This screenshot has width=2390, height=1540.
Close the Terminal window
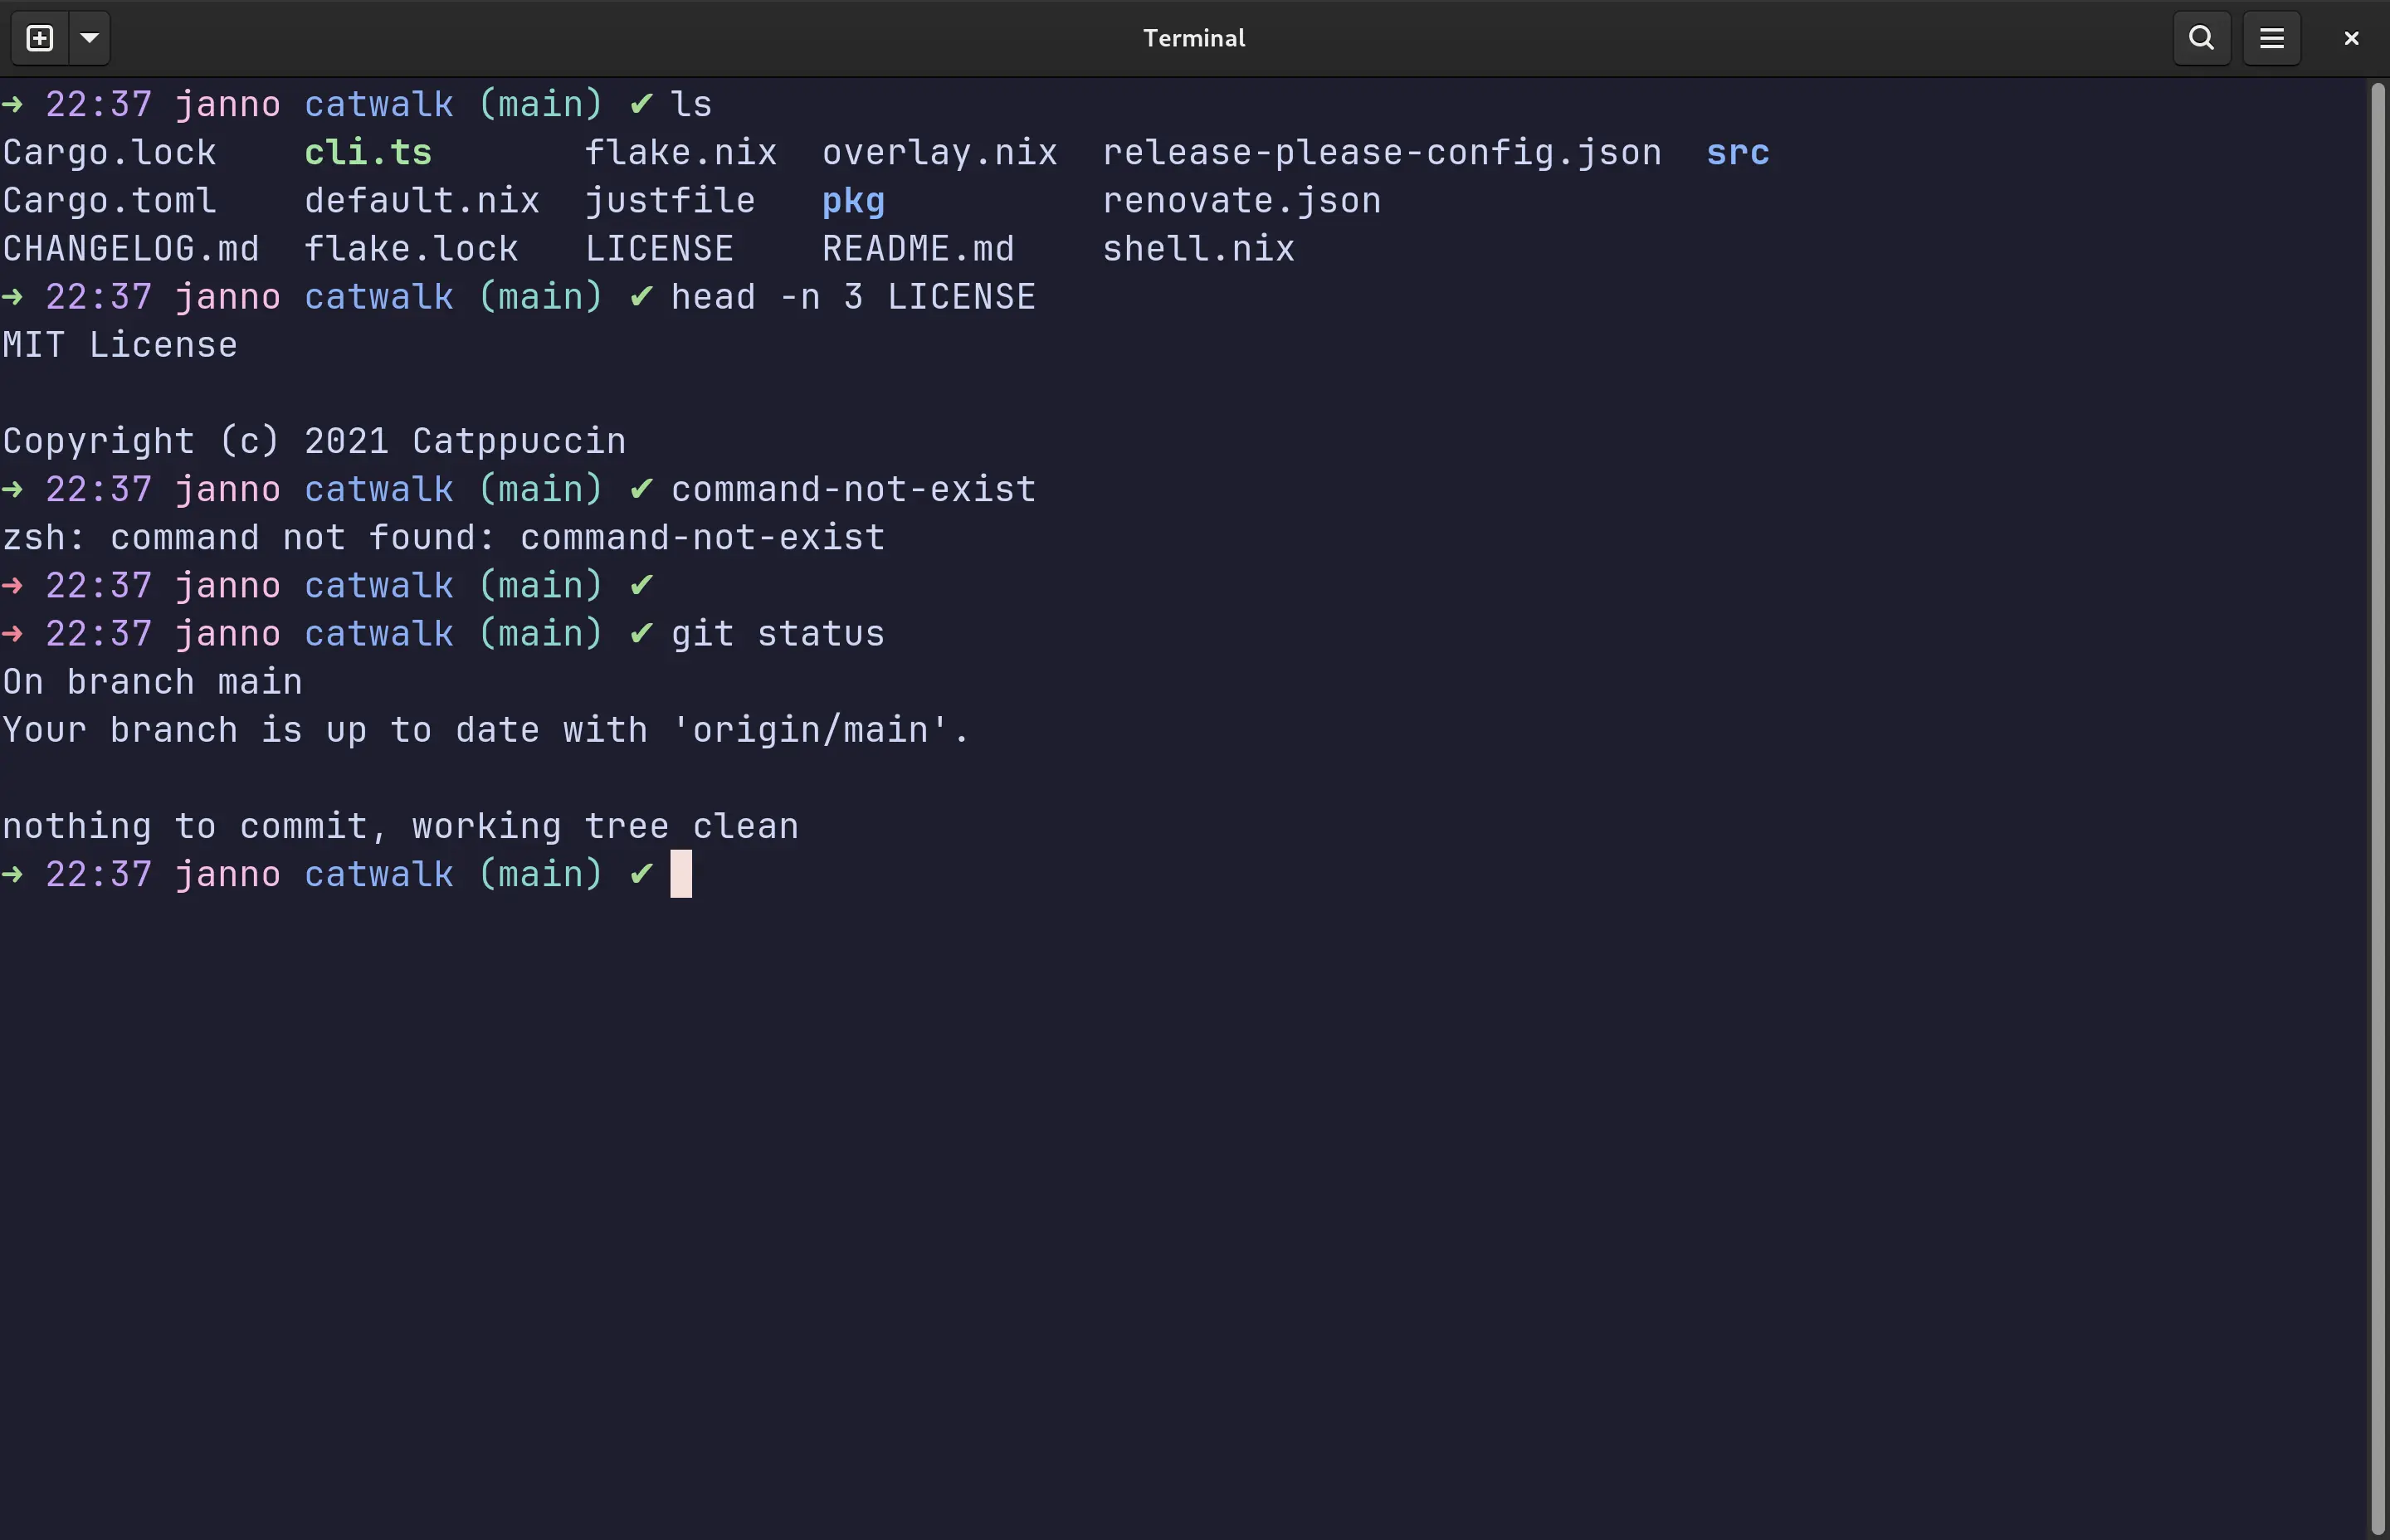[2351, 38]
